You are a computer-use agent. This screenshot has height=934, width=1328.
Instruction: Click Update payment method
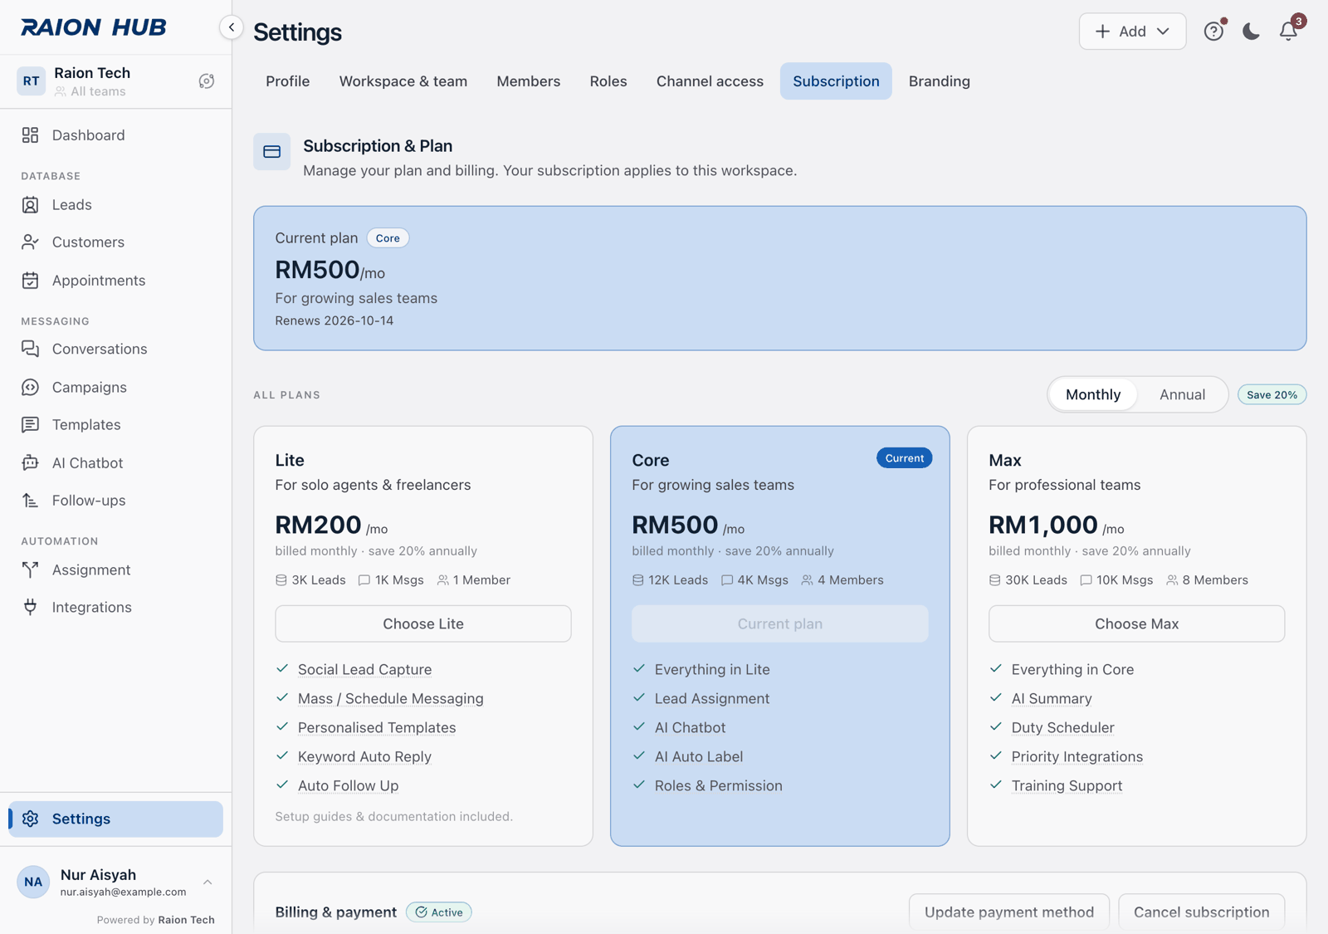pyautogui.click(x=1009, y=912)
